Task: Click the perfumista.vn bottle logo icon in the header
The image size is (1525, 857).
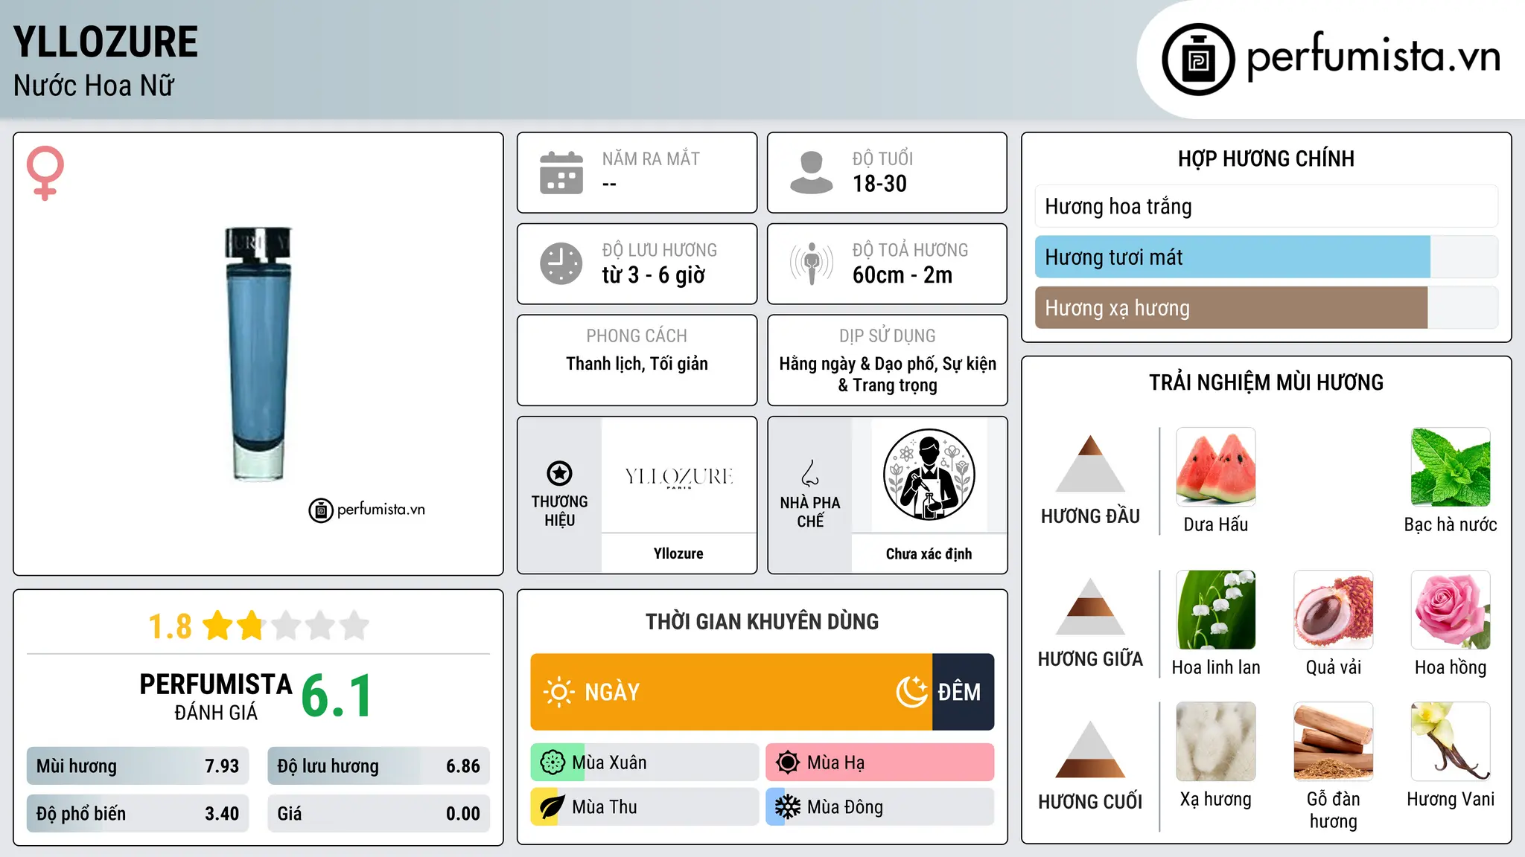Action: 1198,60
